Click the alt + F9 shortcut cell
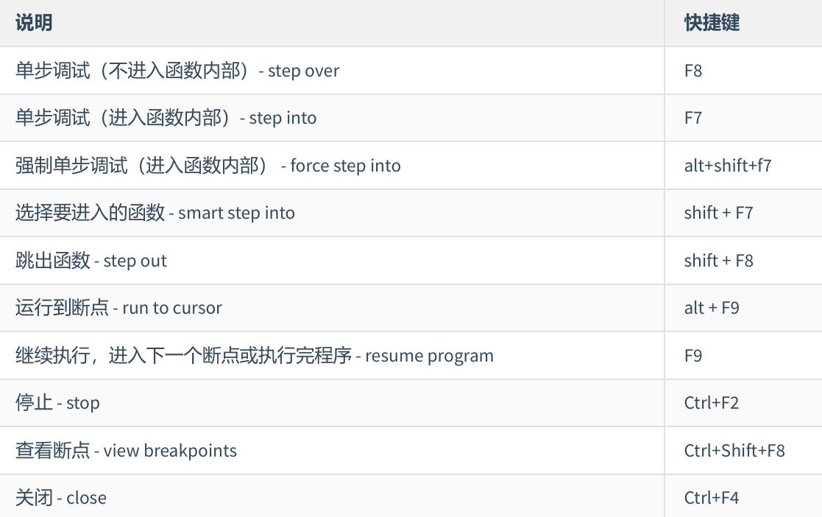Image resolution: width=822 pixels, height=517 pixels. click(712, 308)
